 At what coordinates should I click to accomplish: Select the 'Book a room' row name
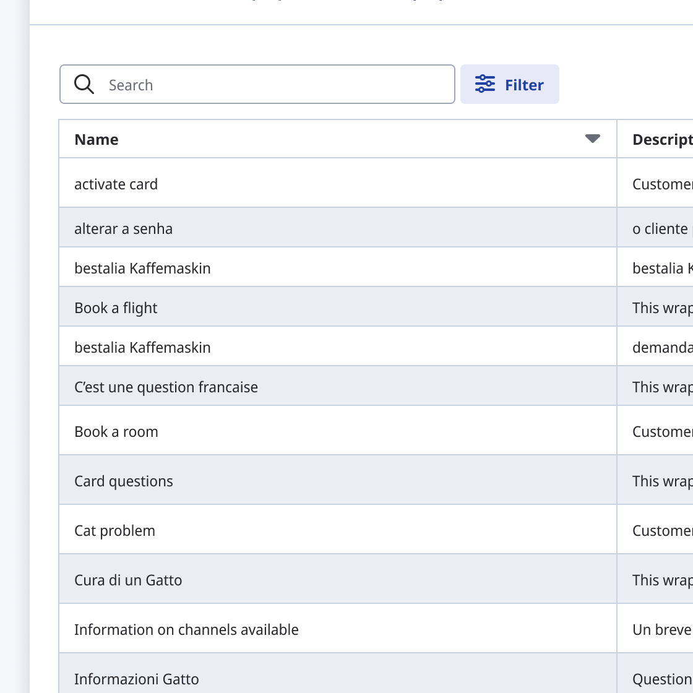116,431
